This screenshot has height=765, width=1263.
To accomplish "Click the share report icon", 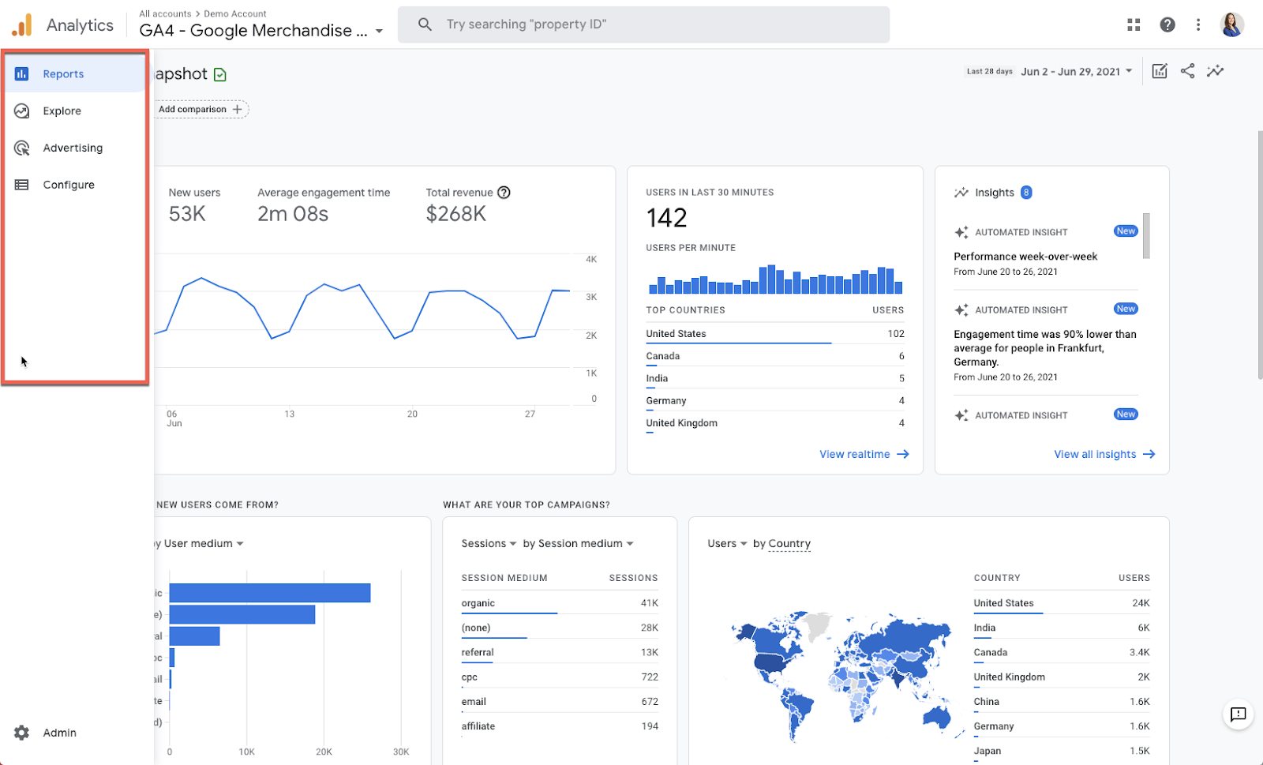I will coord(1187,71).
